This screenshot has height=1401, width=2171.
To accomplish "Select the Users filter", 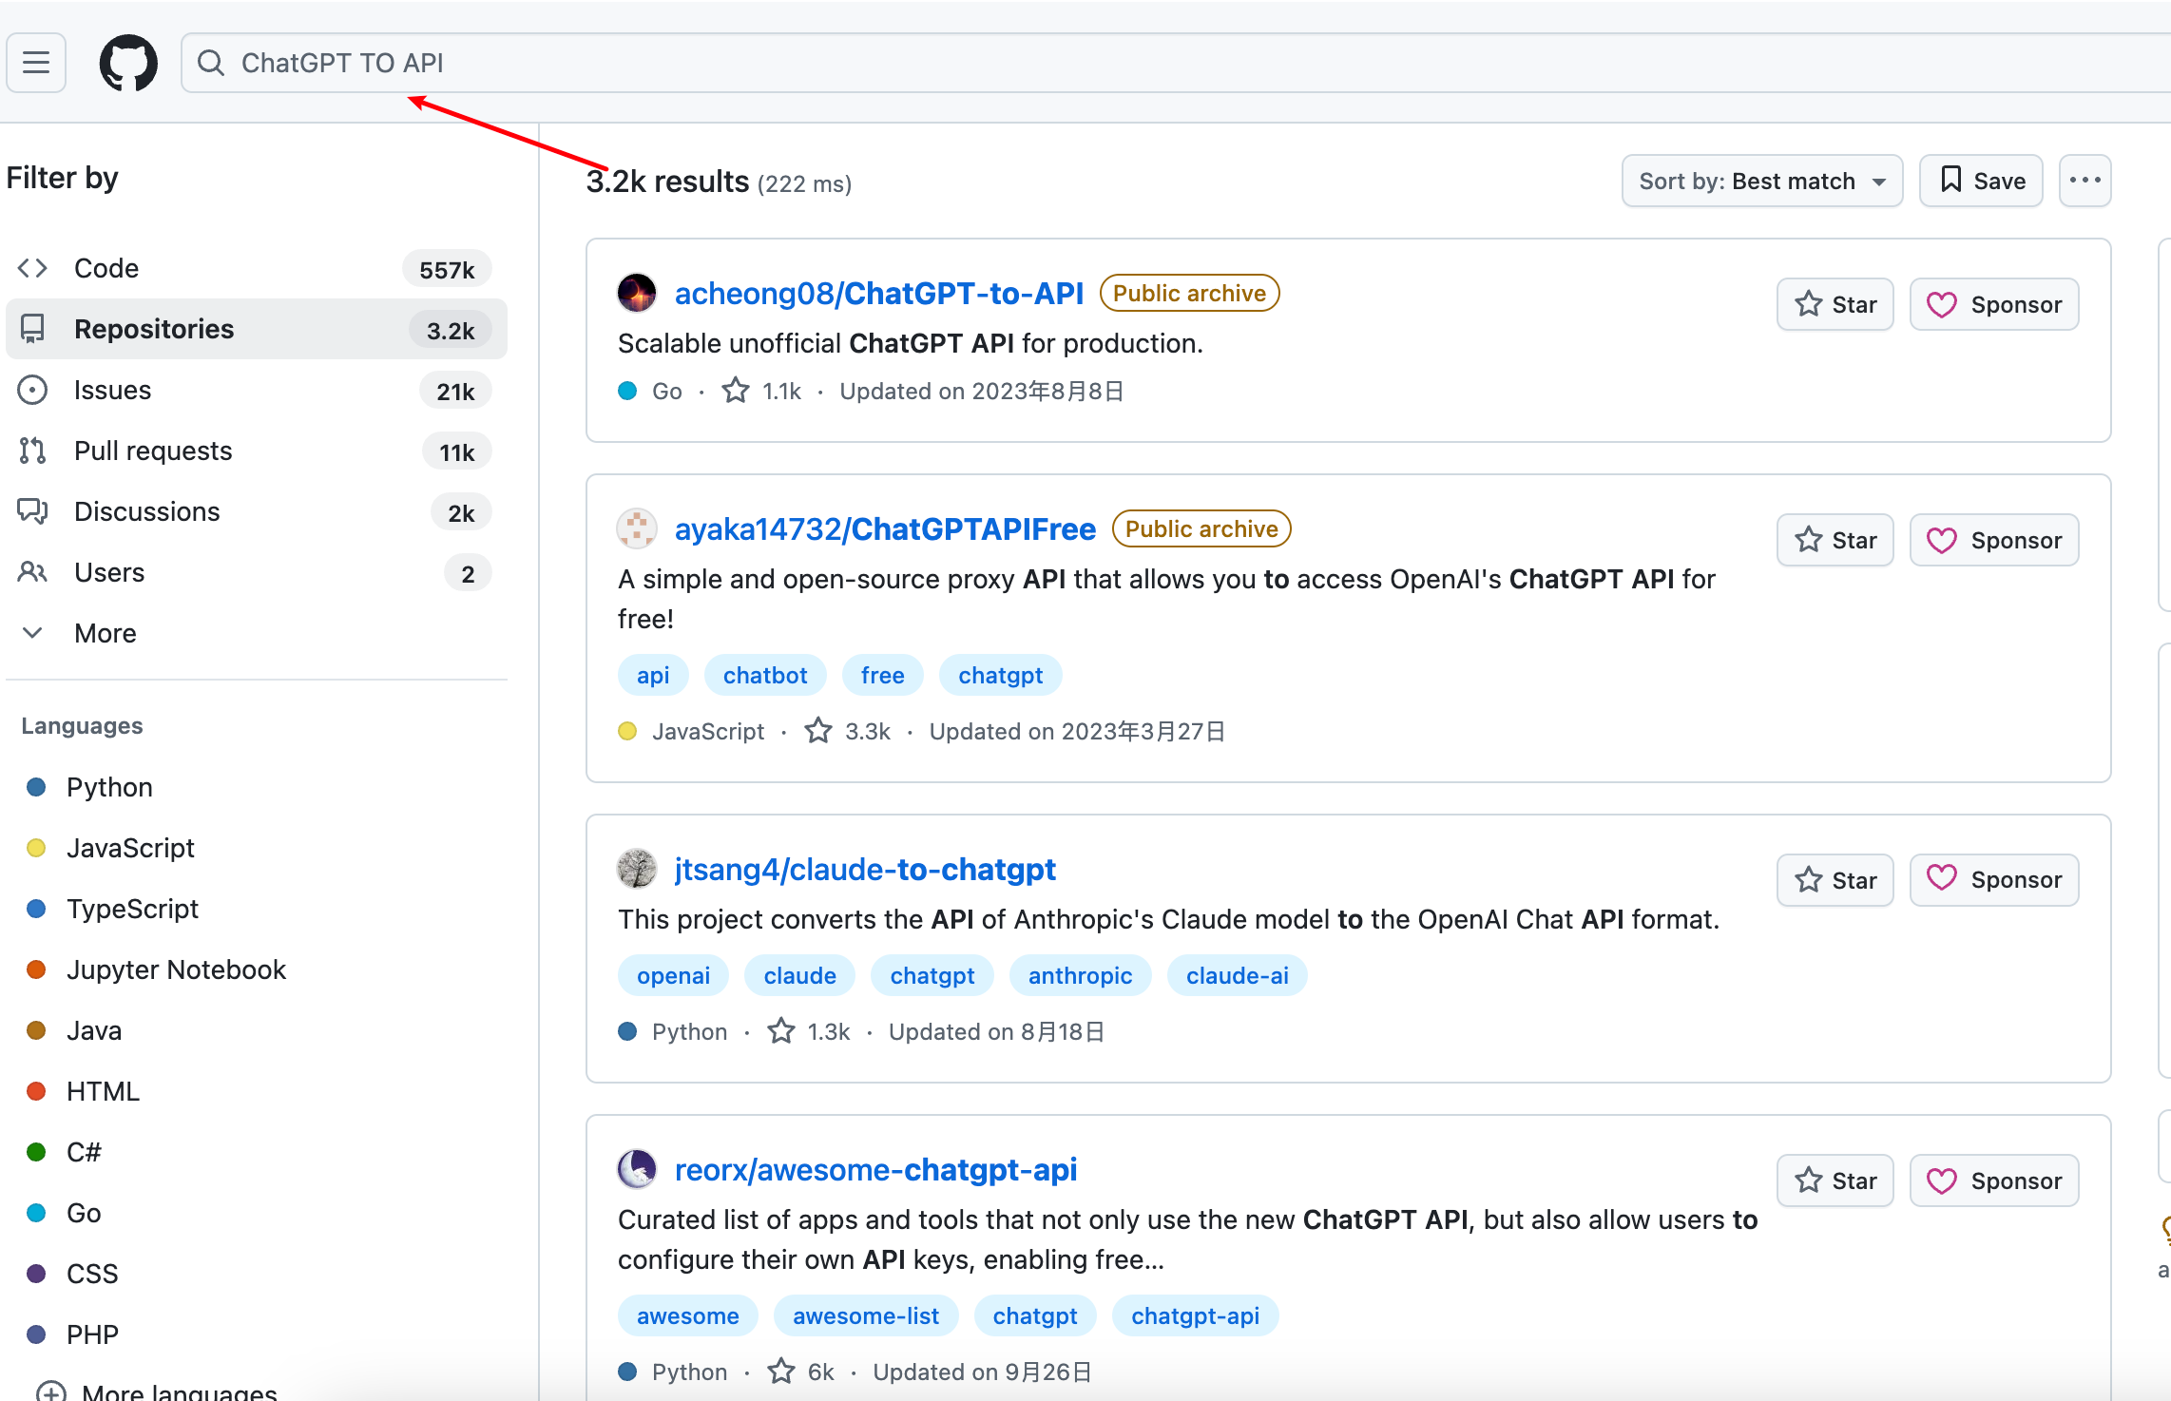I will (x=107, y=571).
